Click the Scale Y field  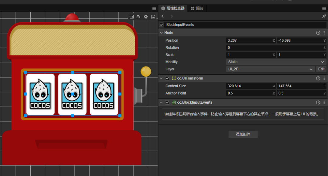pyautogui.click(x=302, y=55)
